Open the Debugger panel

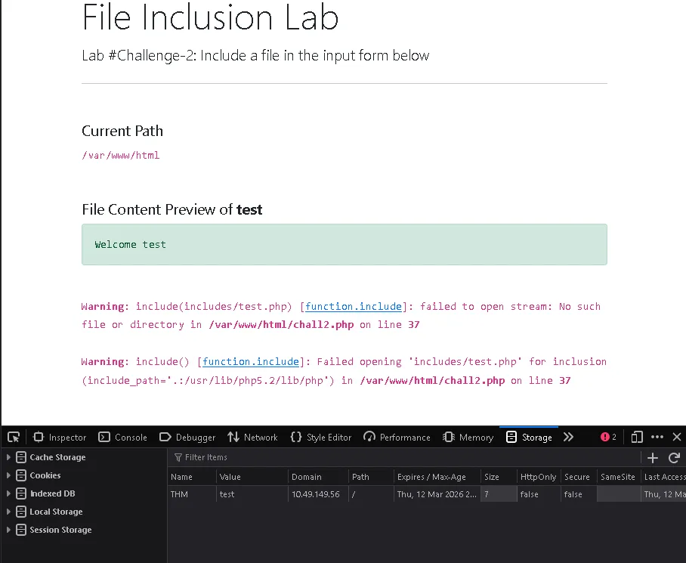click(x=188, y=437)
